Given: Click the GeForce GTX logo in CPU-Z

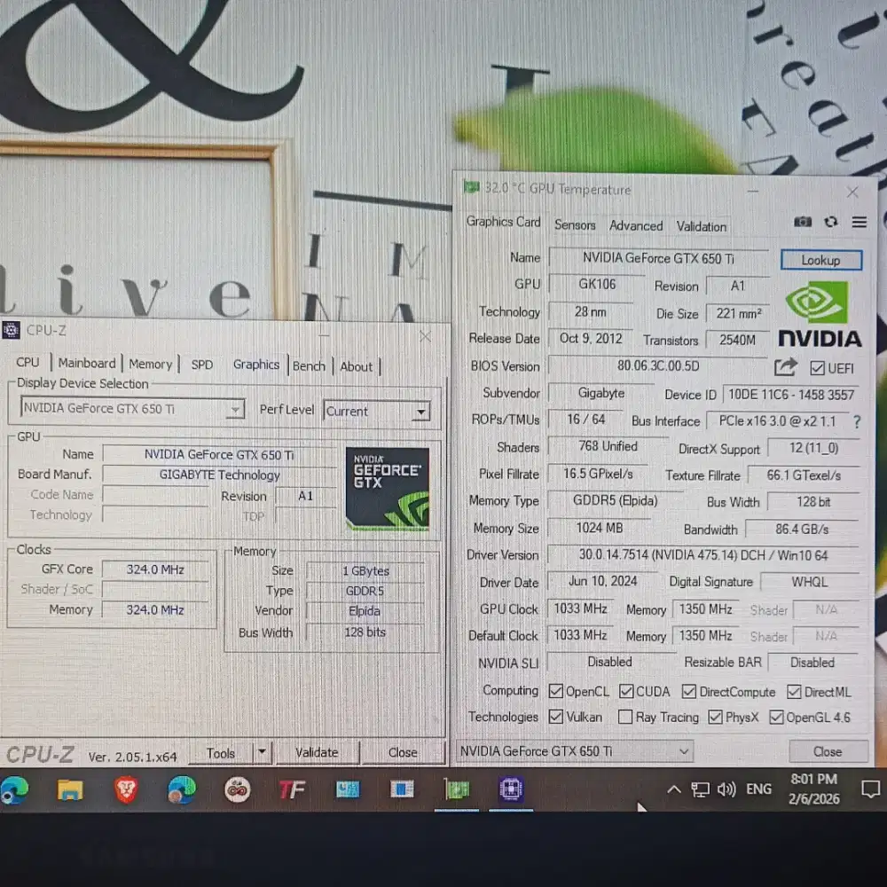Looking at the screenshot, I should point(388,486).
